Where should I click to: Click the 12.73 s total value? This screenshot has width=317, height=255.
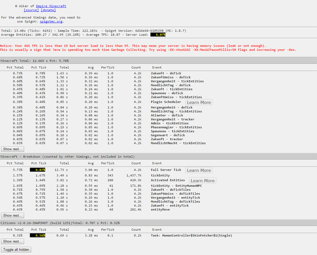click(x=61, y=170)
